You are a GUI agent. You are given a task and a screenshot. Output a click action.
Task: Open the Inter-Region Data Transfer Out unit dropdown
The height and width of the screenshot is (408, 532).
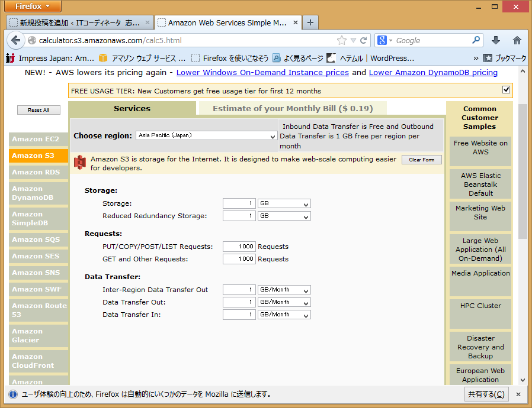tap(284, 290)
